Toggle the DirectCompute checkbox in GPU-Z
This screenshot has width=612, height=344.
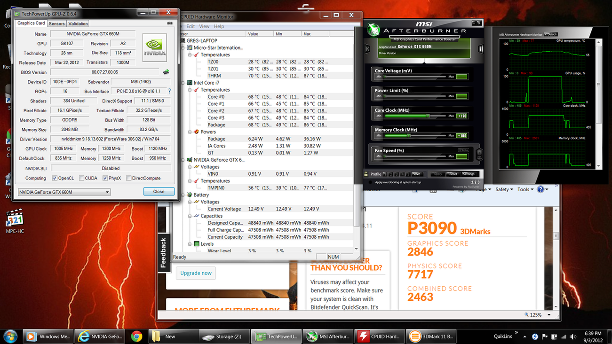click(x=128, y=178)
